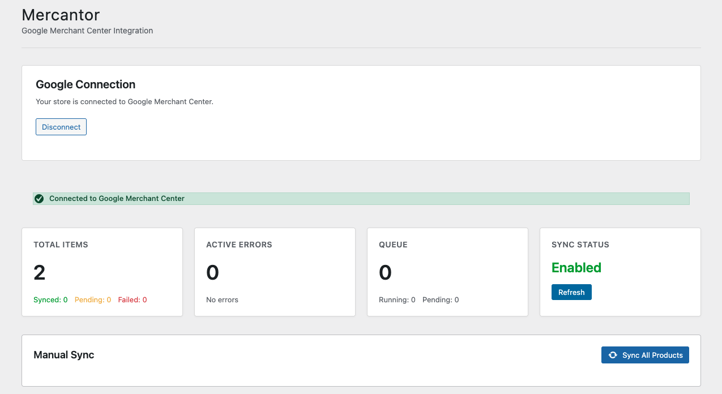Click the total items count 2
The width and height of the screenshot is (722, 394).
(40, 273)
